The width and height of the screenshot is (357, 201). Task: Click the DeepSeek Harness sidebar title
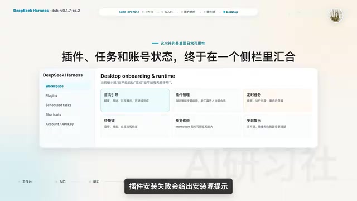tap(62, 75)
